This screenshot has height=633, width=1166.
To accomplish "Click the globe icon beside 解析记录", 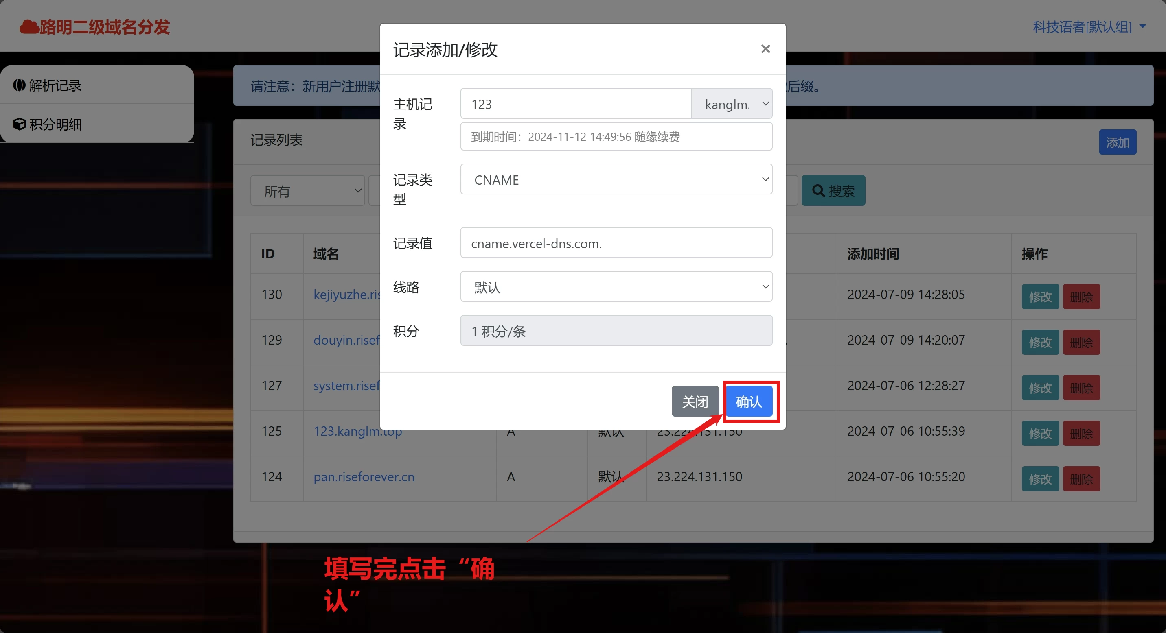I will [20, 85].
